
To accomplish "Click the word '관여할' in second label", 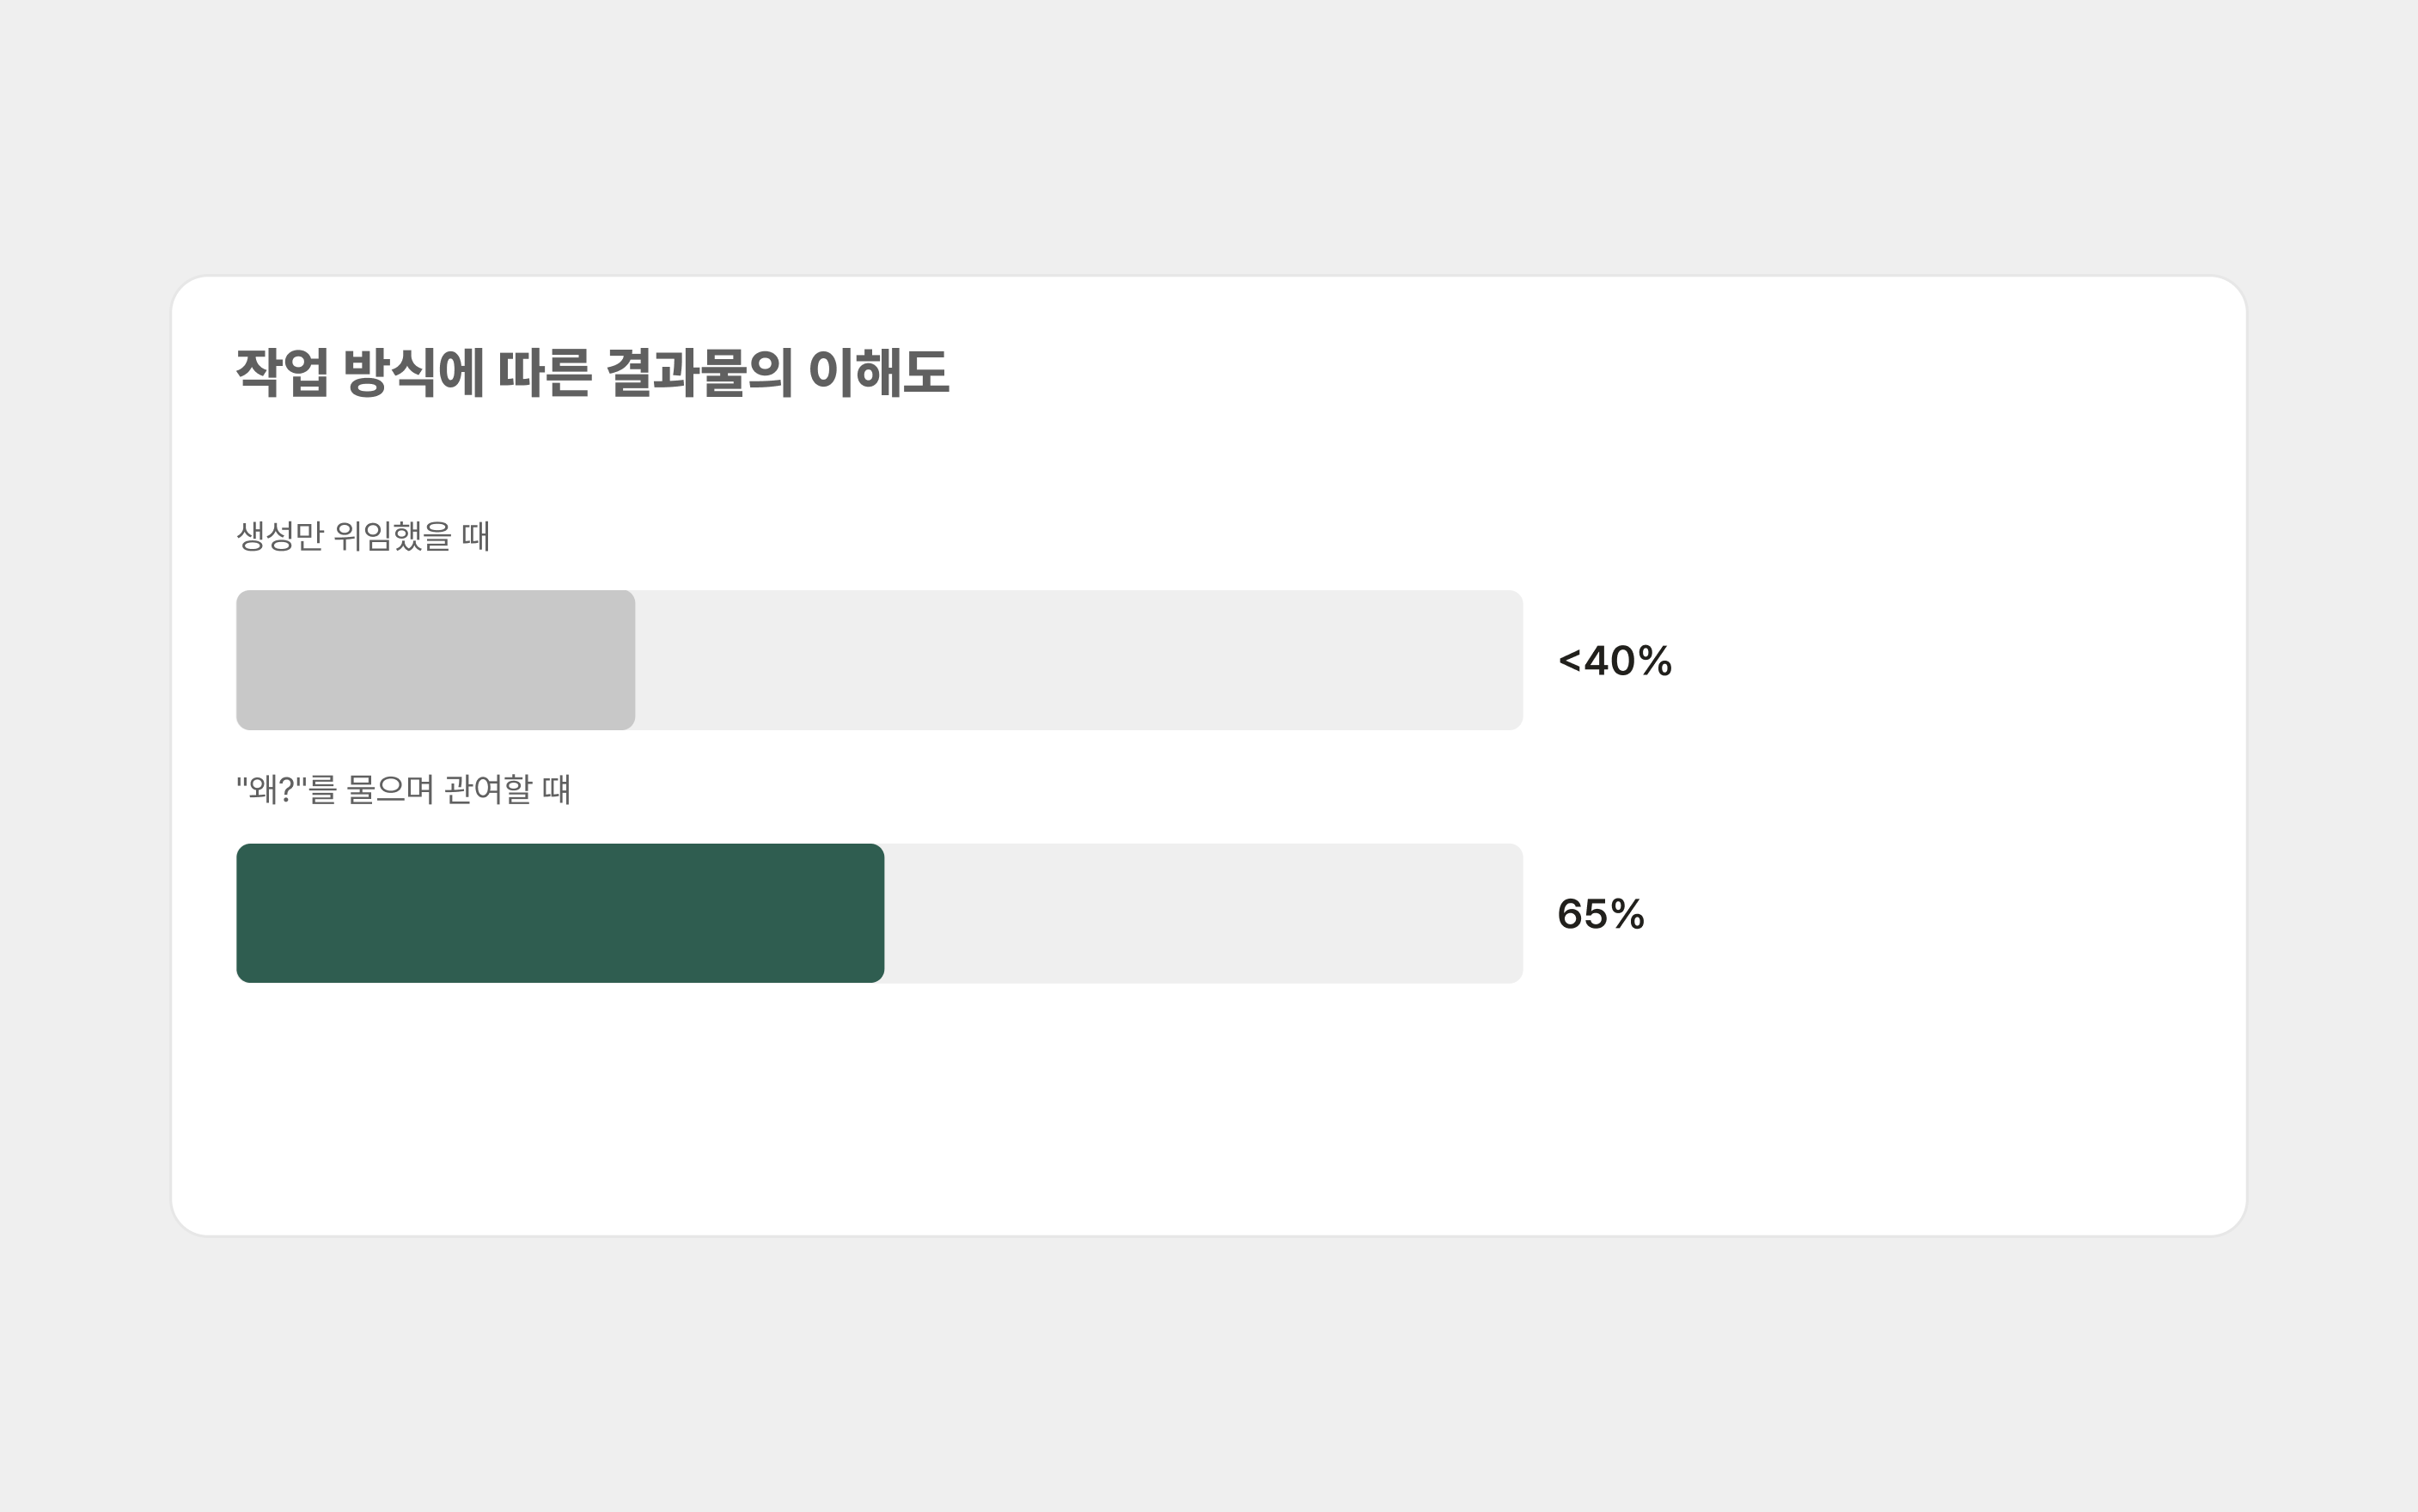I will pos(488,789).
